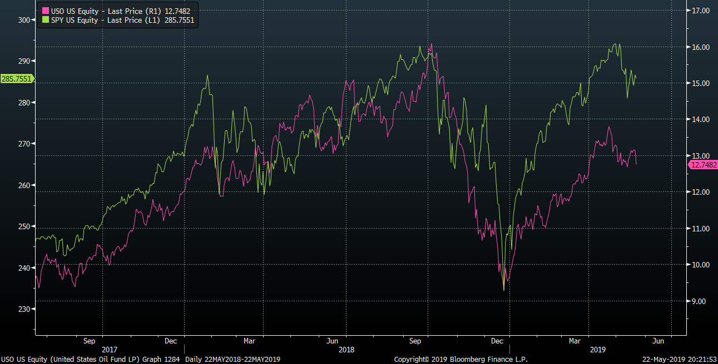
Task: Select the Daily 22MAY2018-22MAY2019 range text
Action: pyautogui.click(x=233, y=360)
